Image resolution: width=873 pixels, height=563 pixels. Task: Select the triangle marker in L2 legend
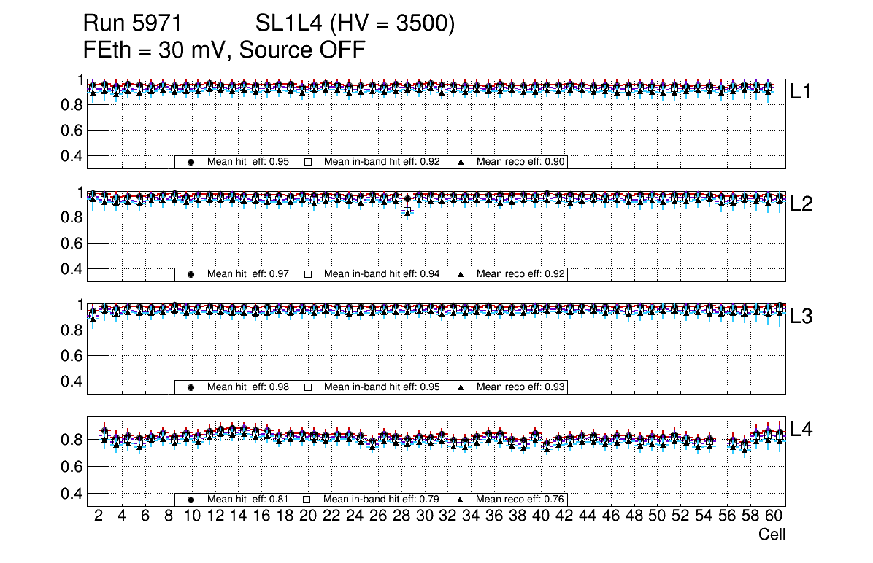(x=461, y=274)
